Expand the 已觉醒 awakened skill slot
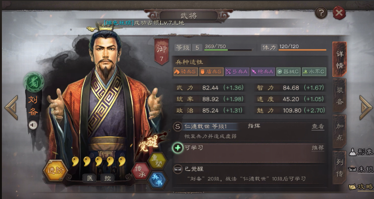 click(x=250, y=174)
